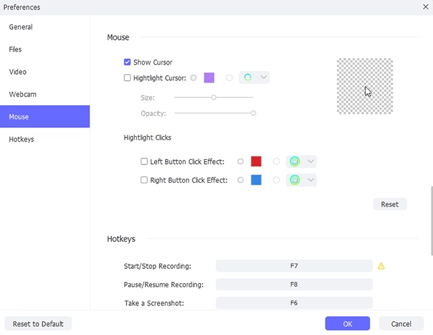
Task: Click the Reset to Default button
Action: pyautogui.click(x=38, y=324)
